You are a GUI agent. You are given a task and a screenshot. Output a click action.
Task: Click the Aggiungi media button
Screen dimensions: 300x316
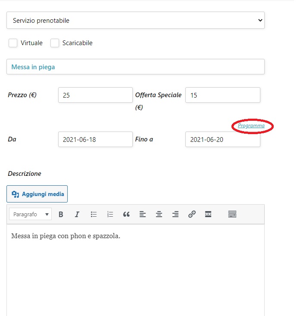click(x=37, y=194)
